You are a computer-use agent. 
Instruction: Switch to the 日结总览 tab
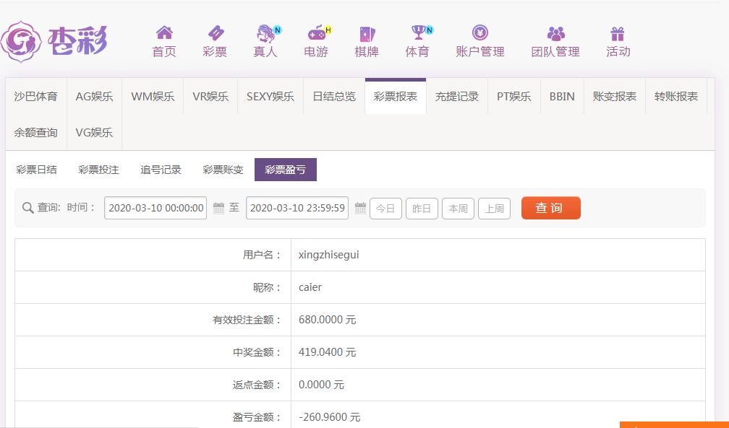point(334,97)
